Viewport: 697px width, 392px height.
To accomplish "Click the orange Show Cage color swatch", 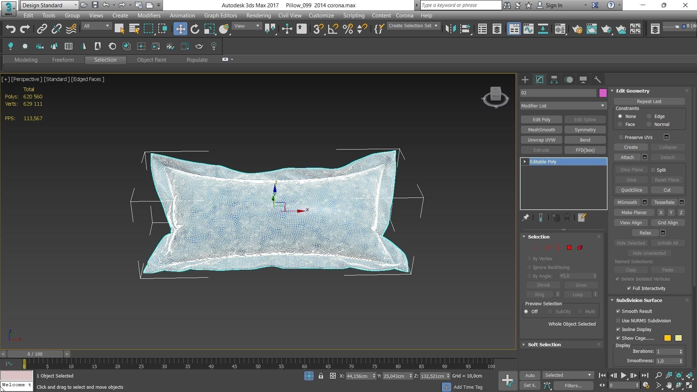I will (x=667, y=338).
